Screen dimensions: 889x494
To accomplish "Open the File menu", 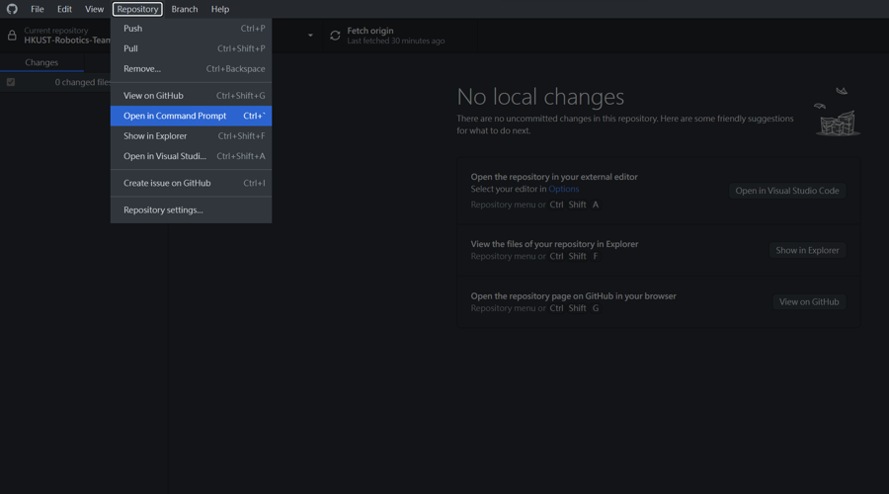I will (38, 9).
